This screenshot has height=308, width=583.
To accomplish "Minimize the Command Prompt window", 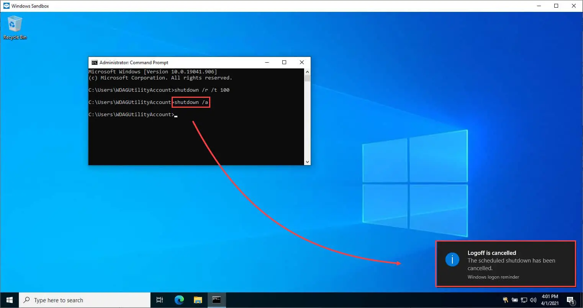I will click(x=267, y=62).
